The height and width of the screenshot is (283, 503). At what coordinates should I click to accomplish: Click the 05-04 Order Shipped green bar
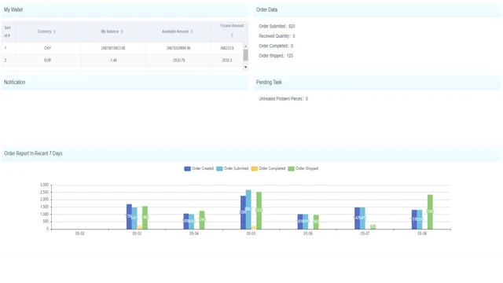click(x=202, y=220)
